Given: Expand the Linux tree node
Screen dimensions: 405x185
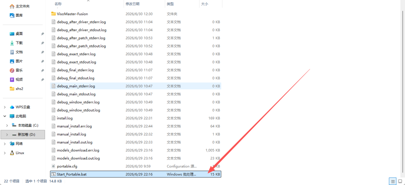Looking at the screenshot, I should (4, 153).
